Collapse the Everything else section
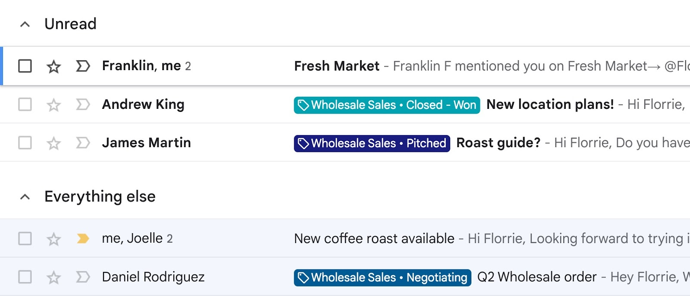This screenshot has width=690, height=296. point(25,197)
